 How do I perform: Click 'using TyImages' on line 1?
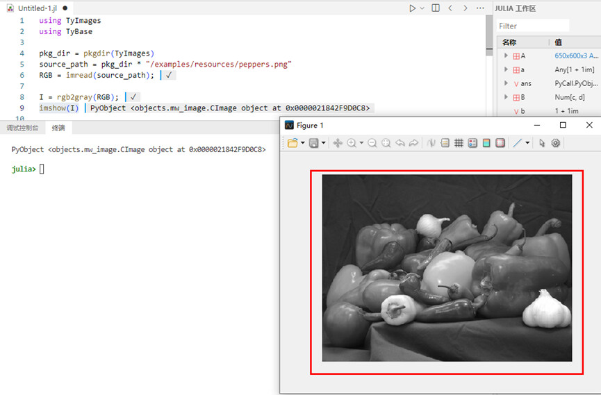69,20
